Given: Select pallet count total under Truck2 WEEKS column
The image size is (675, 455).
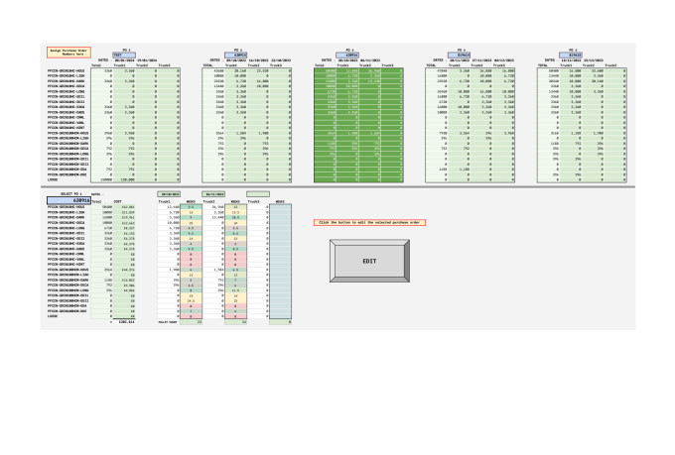Looking at the screenshot, I should [x=236, y=322].
